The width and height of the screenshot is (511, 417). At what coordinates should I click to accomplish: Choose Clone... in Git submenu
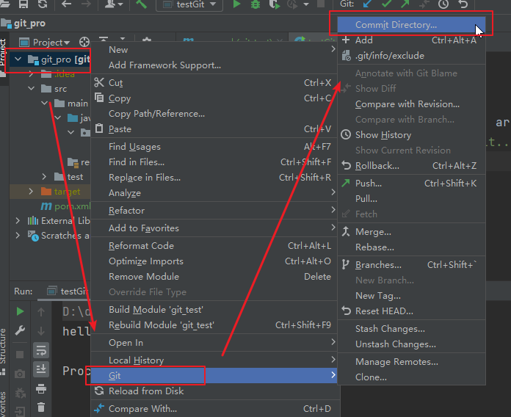pos(412,377)
